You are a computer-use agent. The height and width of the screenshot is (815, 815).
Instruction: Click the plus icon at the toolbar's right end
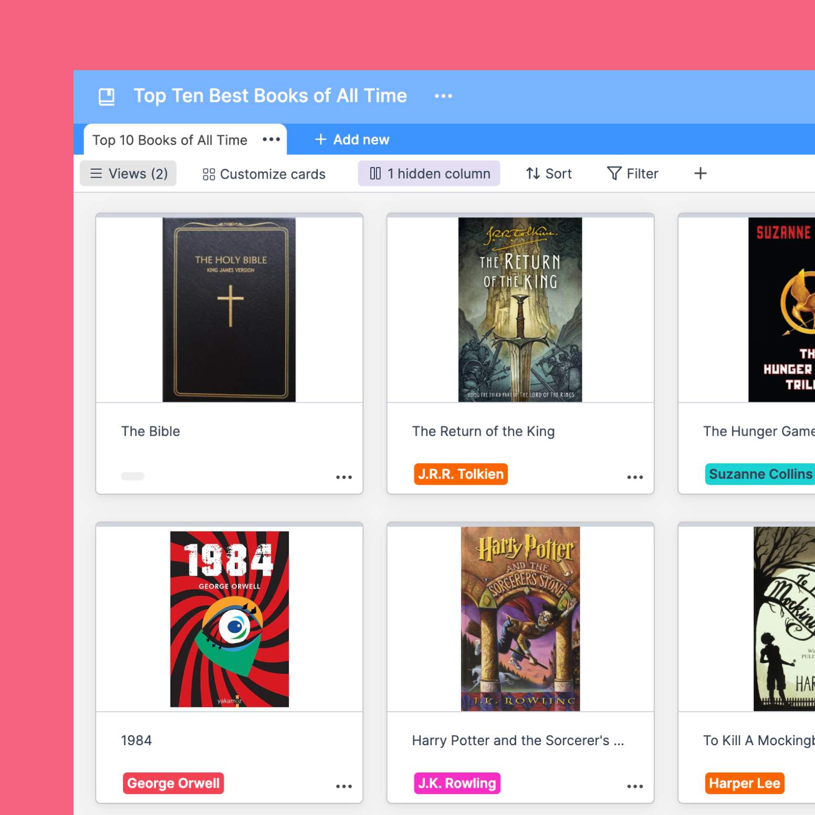coord(701,173)
